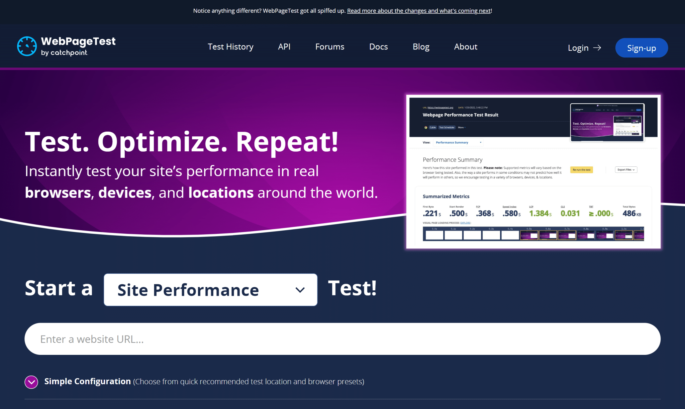Click the website URL input field
The height and width of the screenshot is (409, 685).
pyautogui.click(x=342, y=339)
